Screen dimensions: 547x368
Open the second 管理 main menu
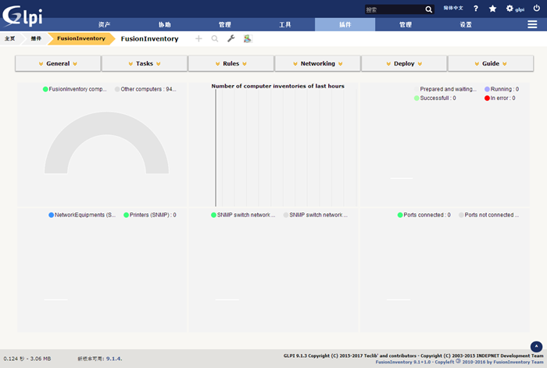click(x=406, y=24)
